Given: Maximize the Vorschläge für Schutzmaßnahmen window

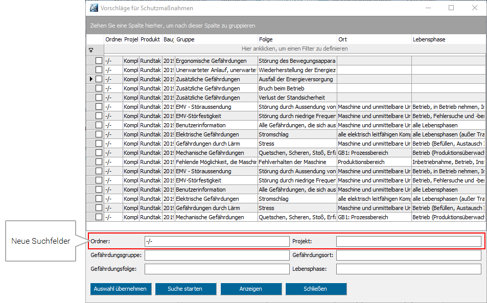Looking at the screenshot, I should pyautogui.click(x=451, y=8).
